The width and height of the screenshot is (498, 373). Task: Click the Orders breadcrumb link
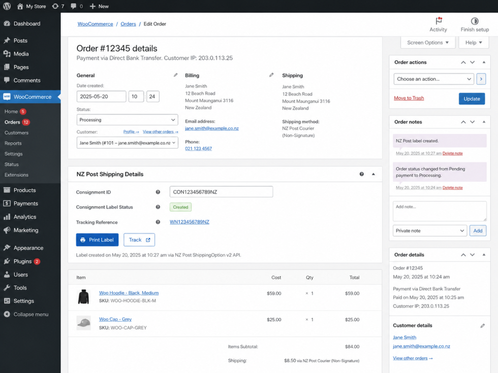128,24
